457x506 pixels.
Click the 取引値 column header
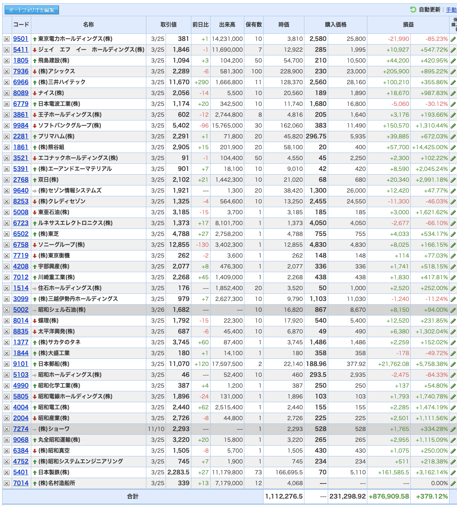[168, 25]
